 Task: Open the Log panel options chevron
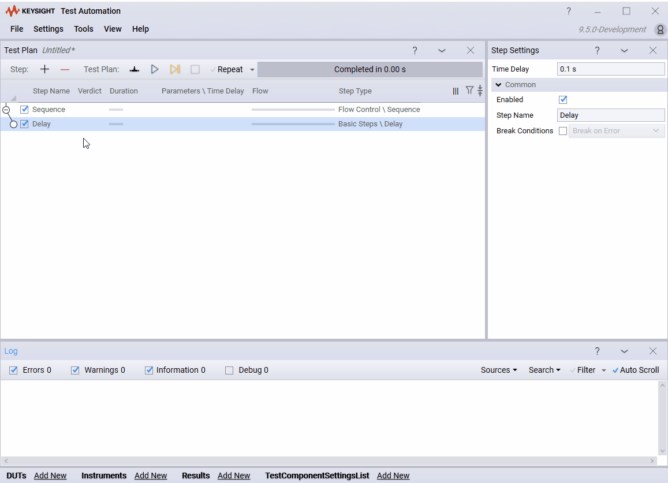coord(624,351)
